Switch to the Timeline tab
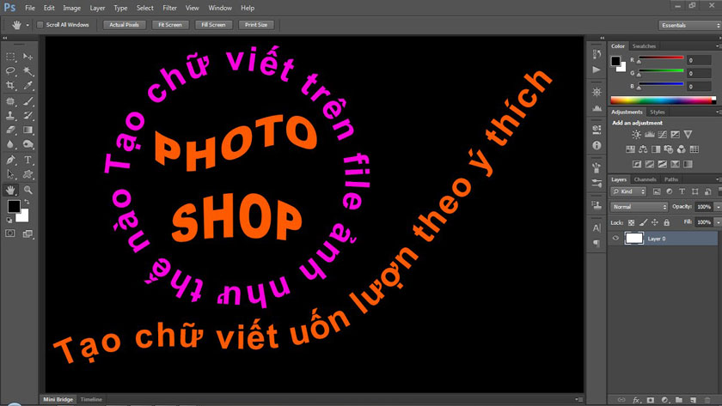This screenshot has width=722, height=406. (91, 399)
